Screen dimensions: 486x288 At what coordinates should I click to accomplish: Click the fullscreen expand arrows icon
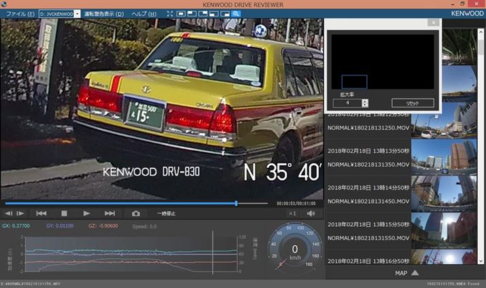coord(169,14)
